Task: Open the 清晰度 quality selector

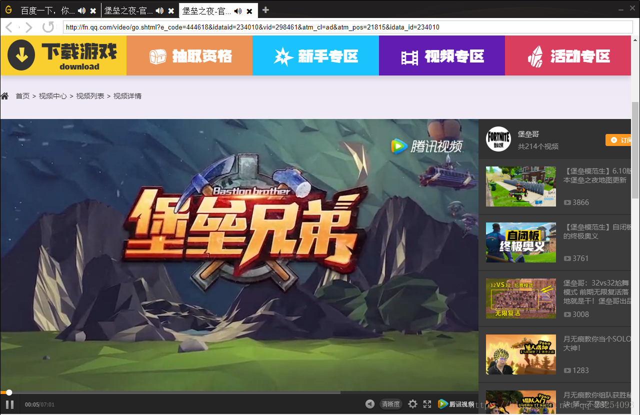Action: tap(390, 404)
